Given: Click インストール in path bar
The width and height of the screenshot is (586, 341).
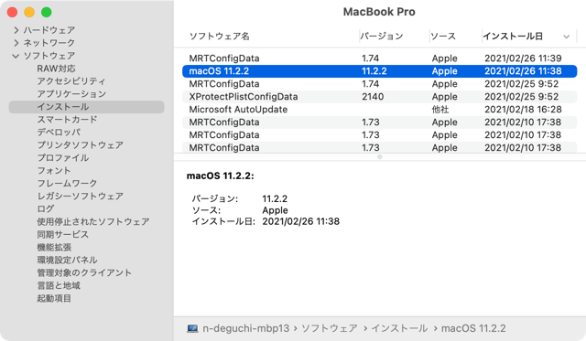Looking at the screenshot, I should point(399,328).
